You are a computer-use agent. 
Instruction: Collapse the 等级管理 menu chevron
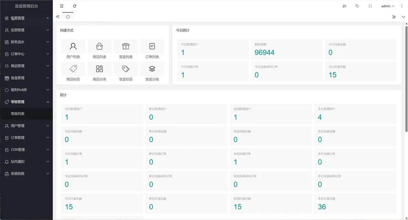click(48, 102)
